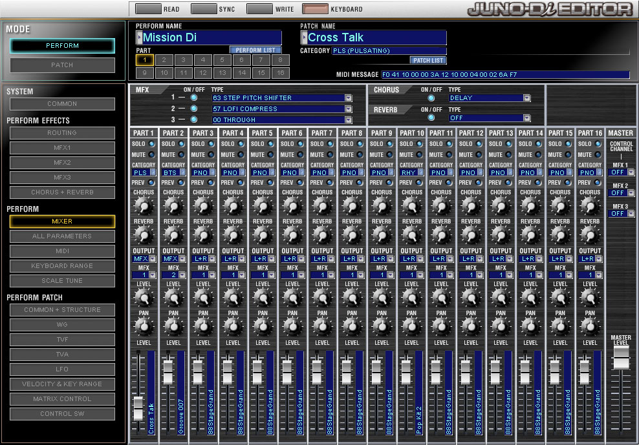Turn the Part 1 chorus send knob
Screen dimensions: 639x445
[x=144, y=206]
